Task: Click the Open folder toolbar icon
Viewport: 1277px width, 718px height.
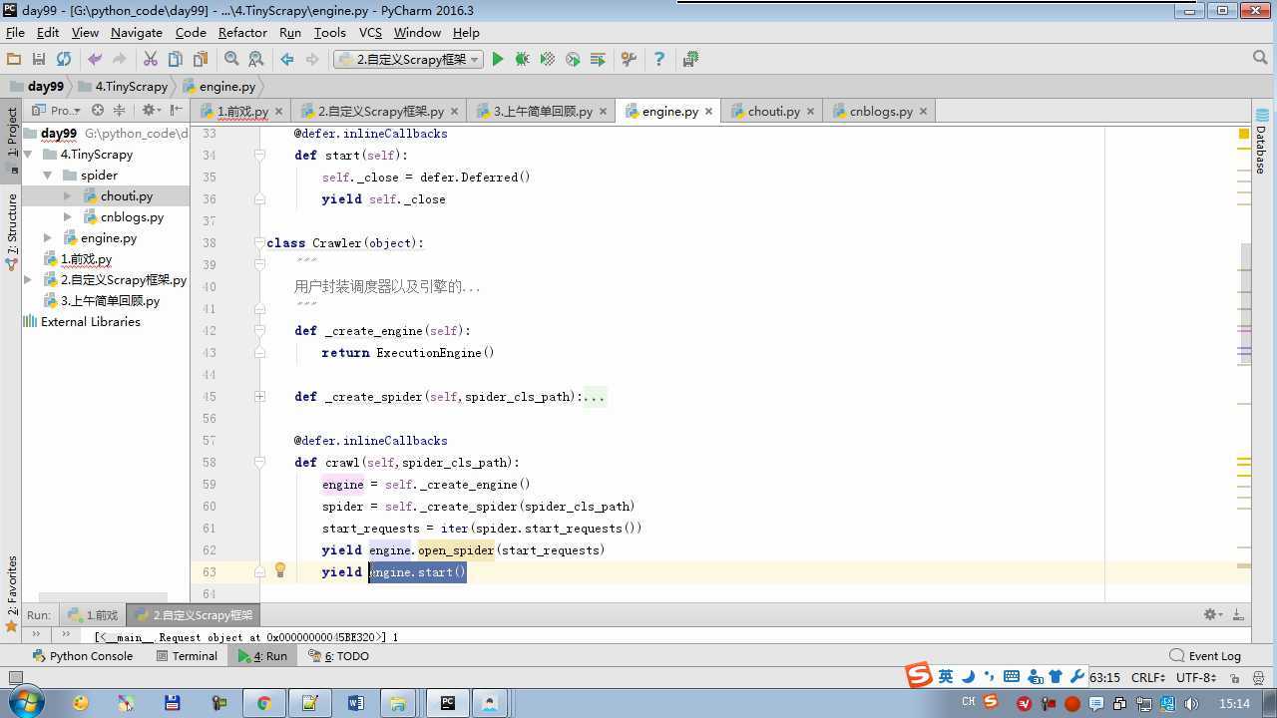Action: 14,60
